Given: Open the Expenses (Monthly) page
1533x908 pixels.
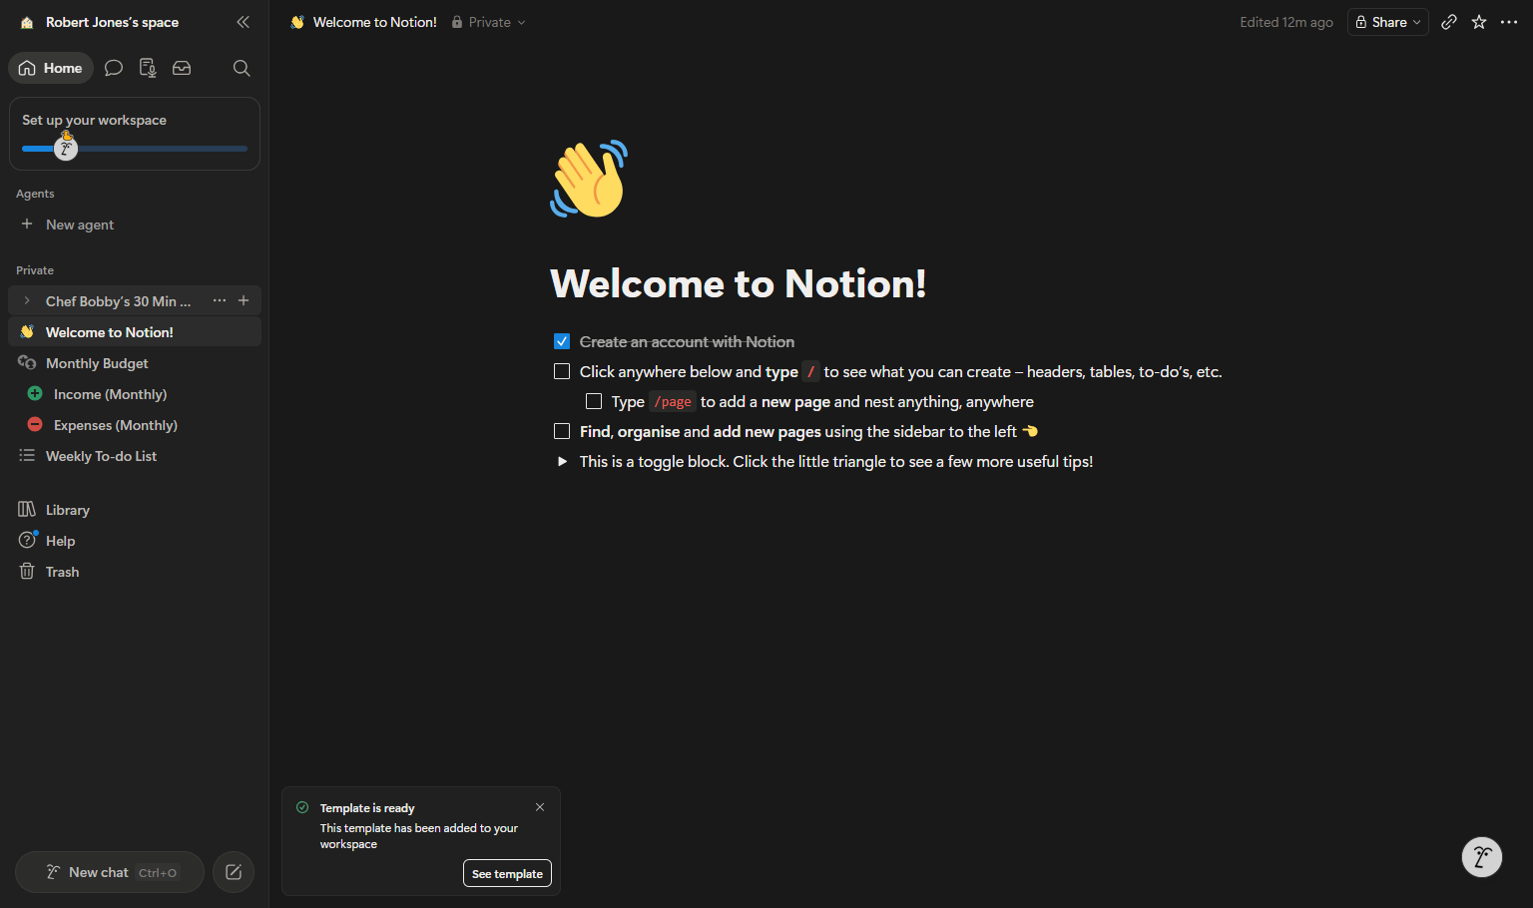Looking at the screenshot, I should point(135,425).
